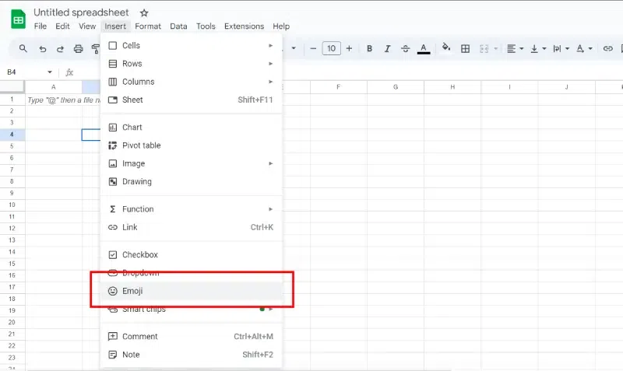Screen dimensions: 623x371
Task: Open the Edit menu
Action: pyautogui.click(x=62, y=26)
